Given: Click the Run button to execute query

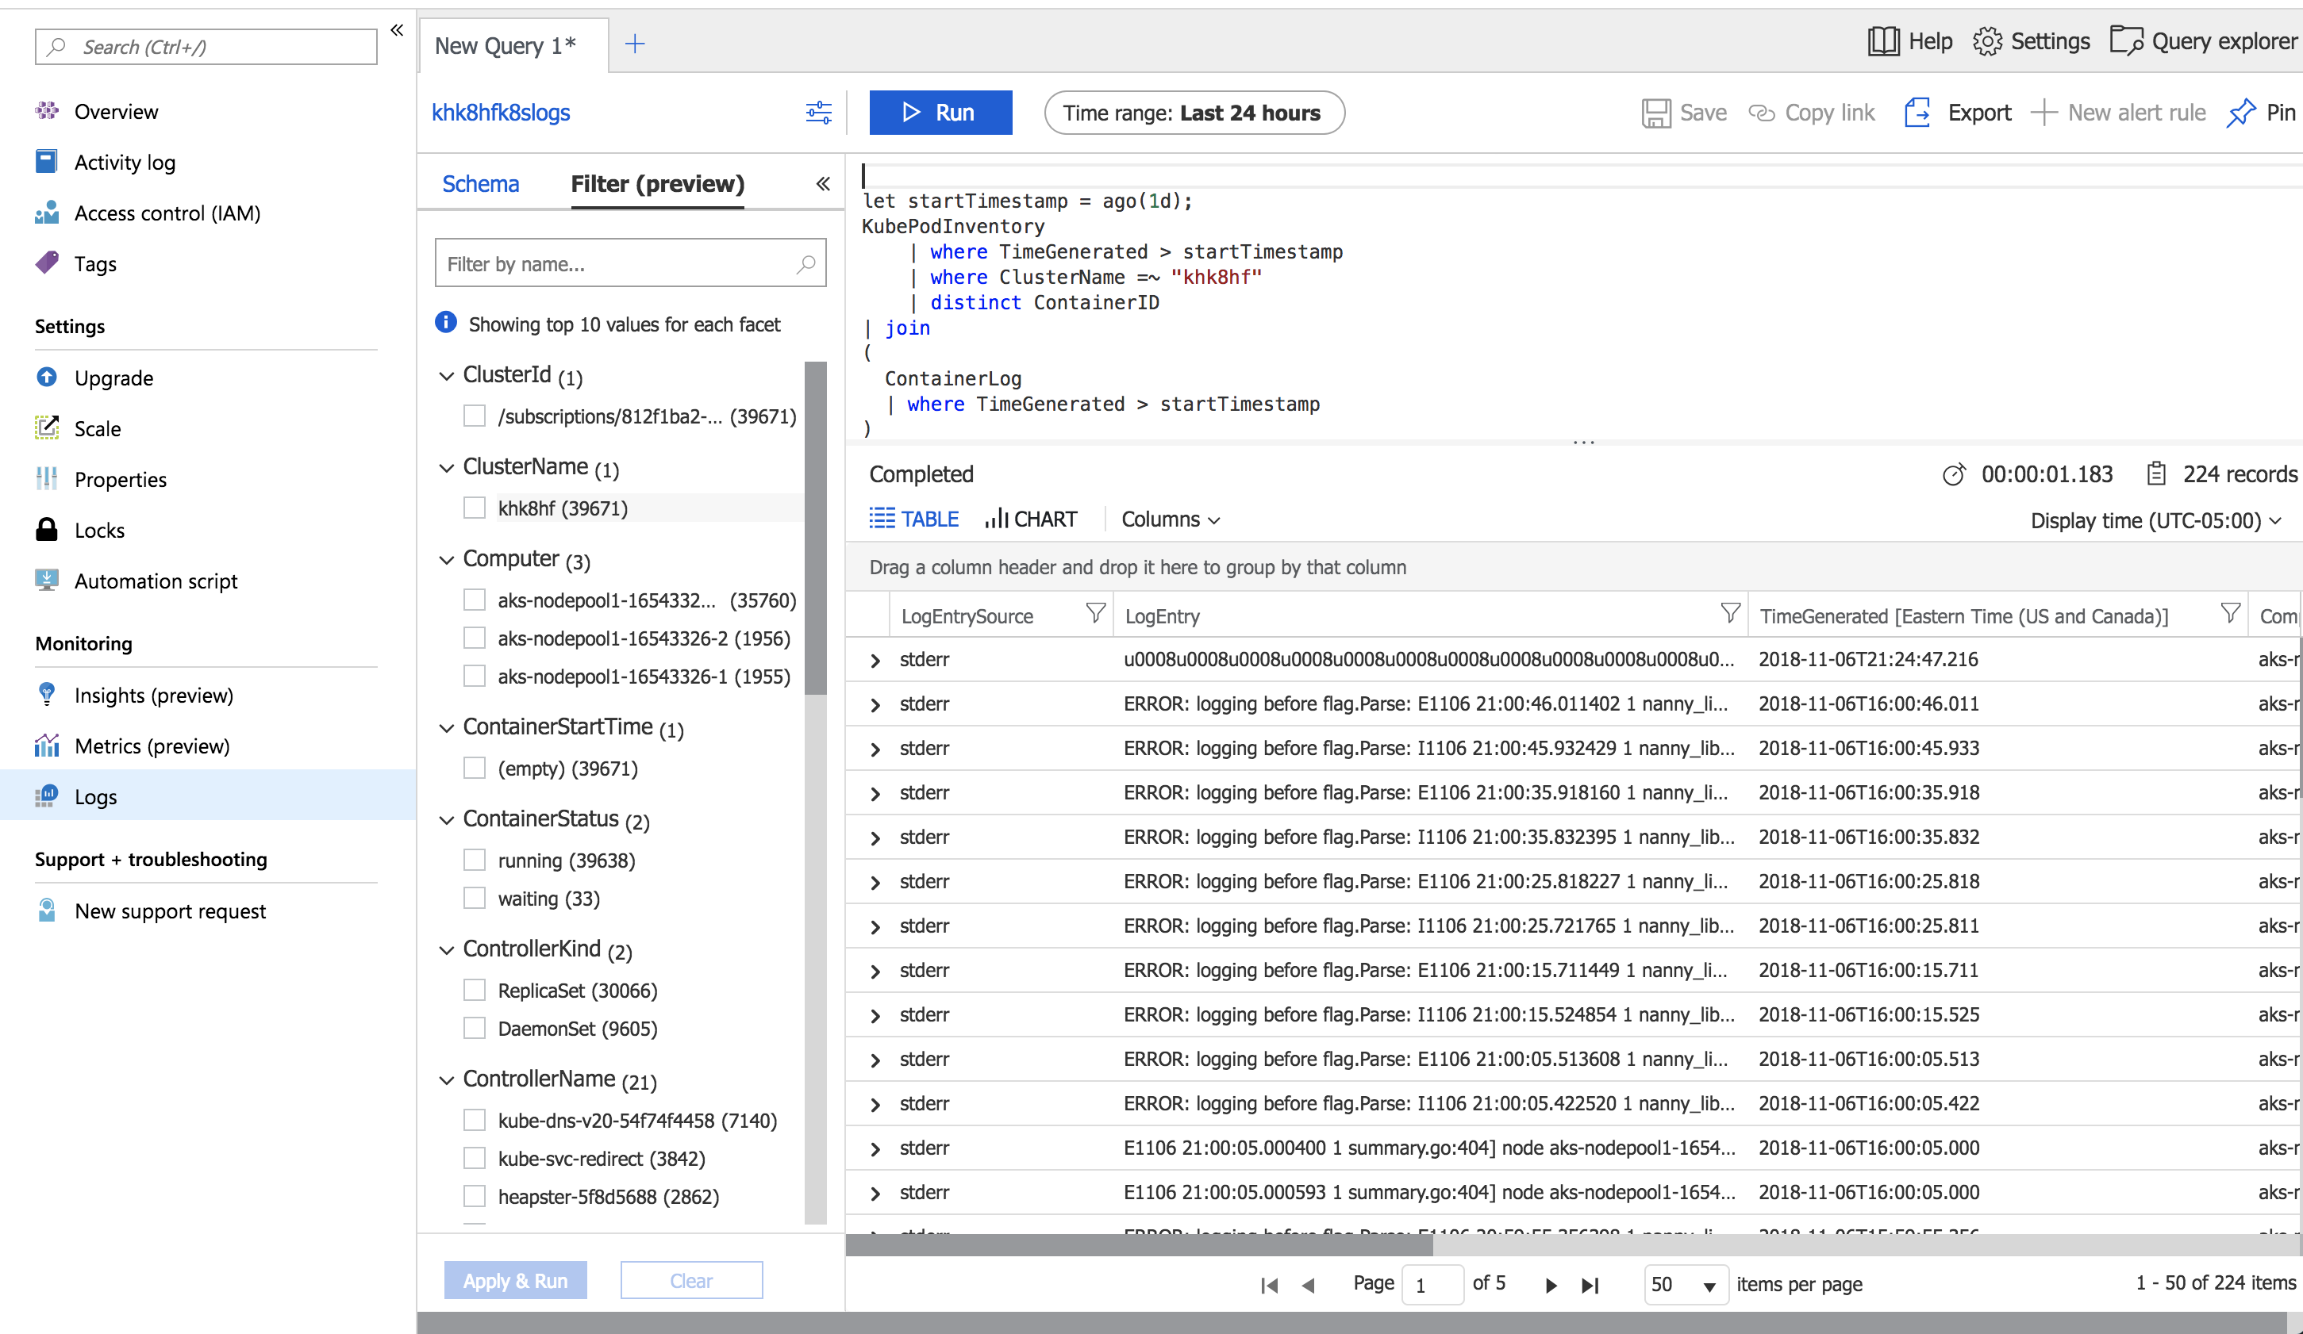Looking at the screenshot, I should pyautogui.click(x=940, y=113).
